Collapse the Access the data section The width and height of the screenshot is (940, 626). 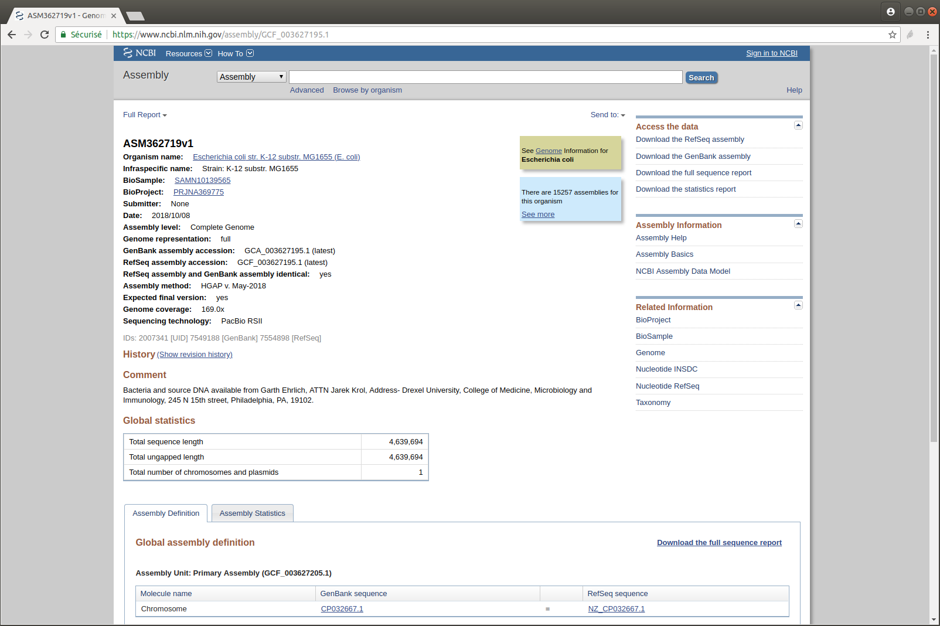[x=798, y=125]
